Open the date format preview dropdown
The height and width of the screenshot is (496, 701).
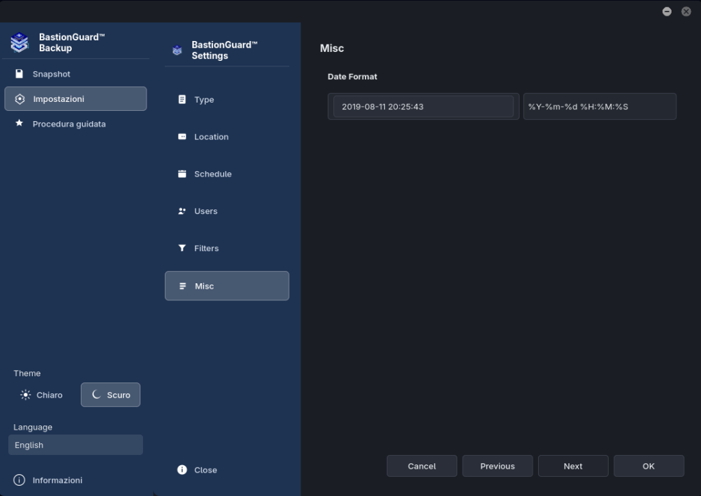(x=423, y=106)
